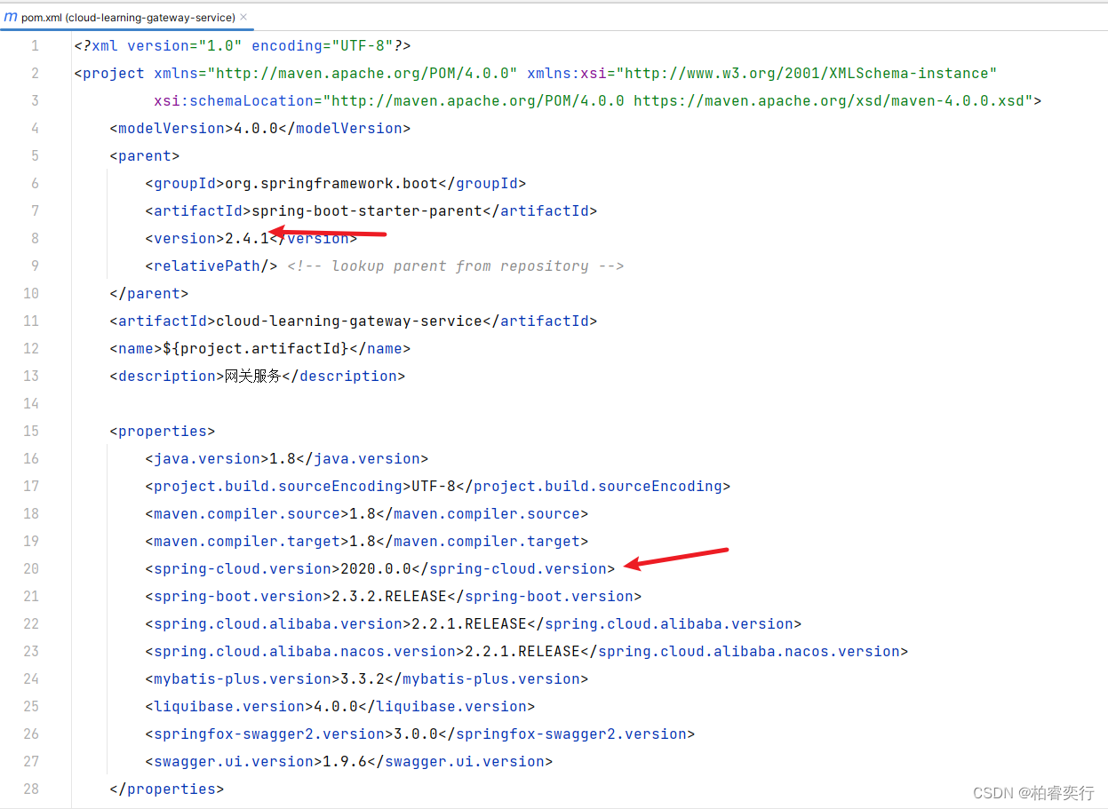The width and height of the screenshot is (1108, 809).
Task: Click the liquibase.version value 4.0.0
Action: click(x=336, y=706)
